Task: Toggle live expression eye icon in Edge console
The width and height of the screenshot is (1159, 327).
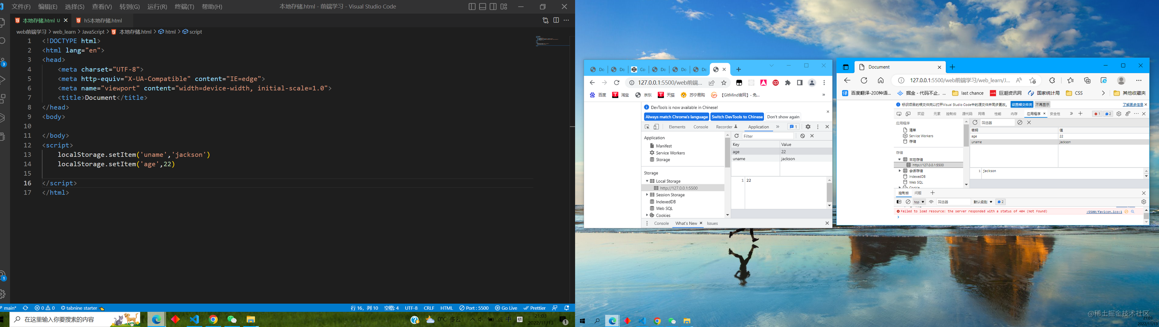Action: 931,202
